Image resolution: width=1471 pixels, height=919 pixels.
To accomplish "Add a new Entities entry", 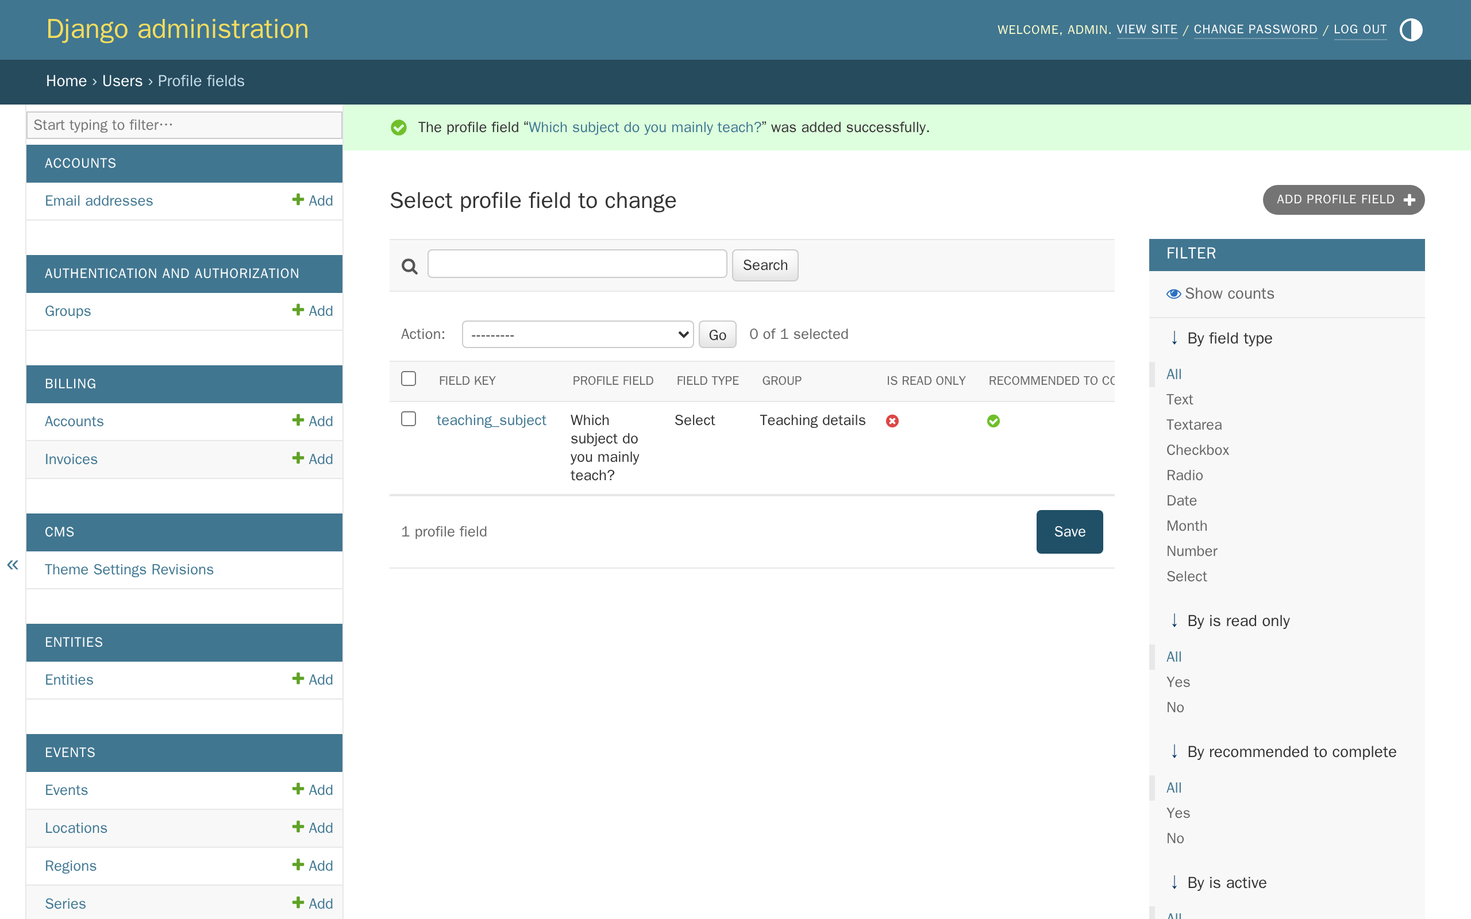I will coord(313,679).
